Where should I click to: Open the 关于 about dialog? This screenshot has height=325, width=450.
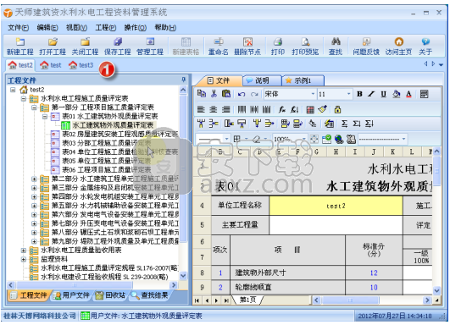tap(425, 47)
